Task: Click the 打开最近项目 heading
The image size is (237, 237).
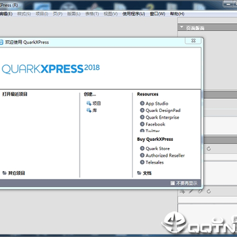Action: point(15,94)
